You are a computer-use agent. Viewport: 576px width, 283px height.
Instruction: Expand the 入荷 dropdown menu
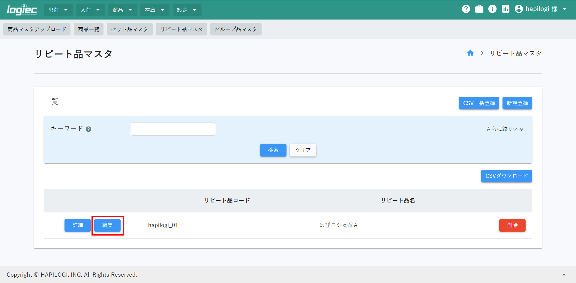point(90,10)
